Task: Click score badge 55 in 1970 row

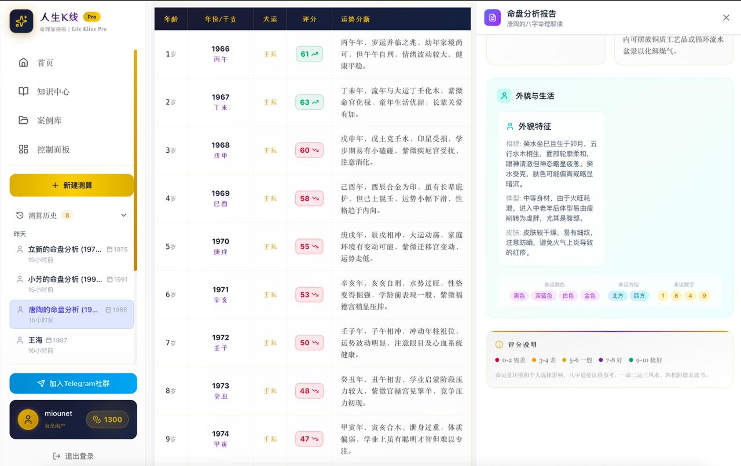Action: pyautogui.click(x=309, y=246)
